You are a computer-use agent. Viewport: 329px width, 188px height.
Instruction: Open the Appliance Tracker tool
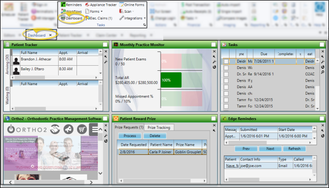(101, 5)
